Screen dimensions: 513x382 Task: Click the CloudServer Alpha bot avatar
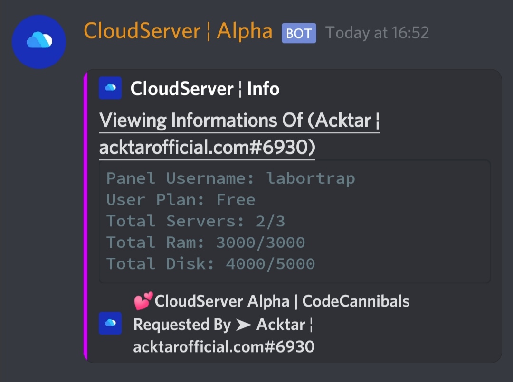click(39, 42)
